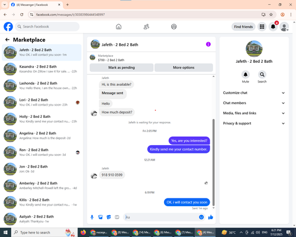Expand Privacy & support section
The image size is (296, 237).
[x=254, y=123]
